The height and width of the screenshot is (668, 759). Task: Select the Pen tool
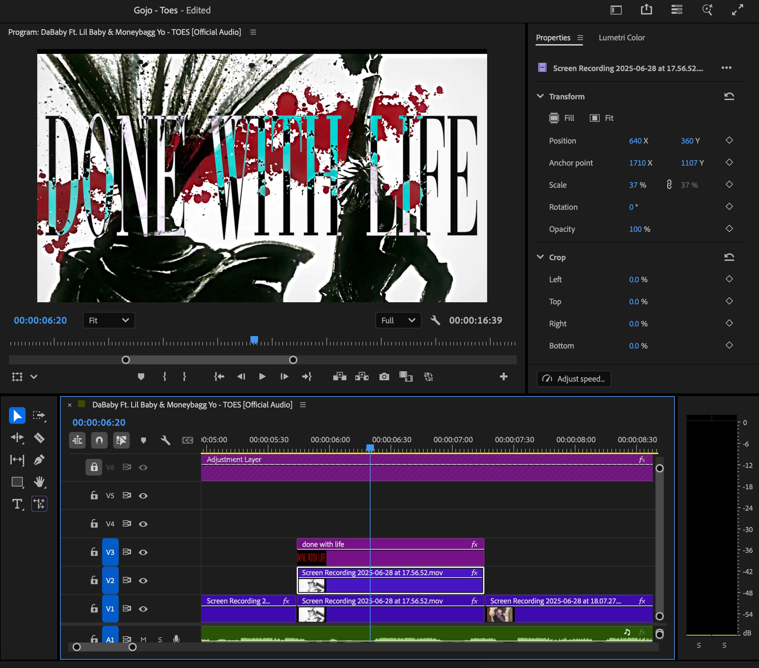click(39, 460)
